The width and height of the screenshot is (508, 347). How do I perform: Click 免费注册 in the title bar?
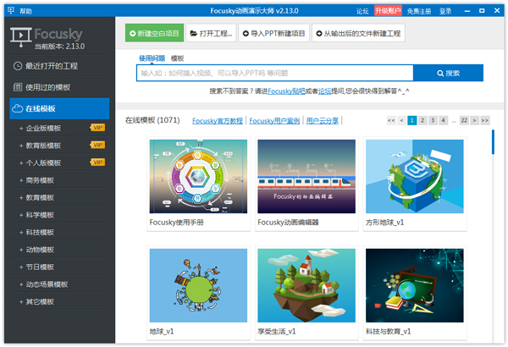[x=419, y=11]
